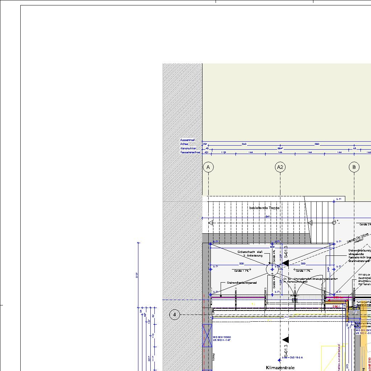The height and width of the screenshot is (371, 371).
Task: Click lower section arrow above Klimazentrale
Action: [285, 339]
